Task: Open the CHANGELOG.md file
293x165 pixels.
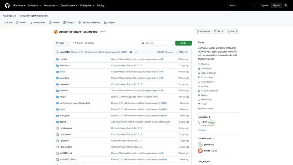Action: coord(68,159)
